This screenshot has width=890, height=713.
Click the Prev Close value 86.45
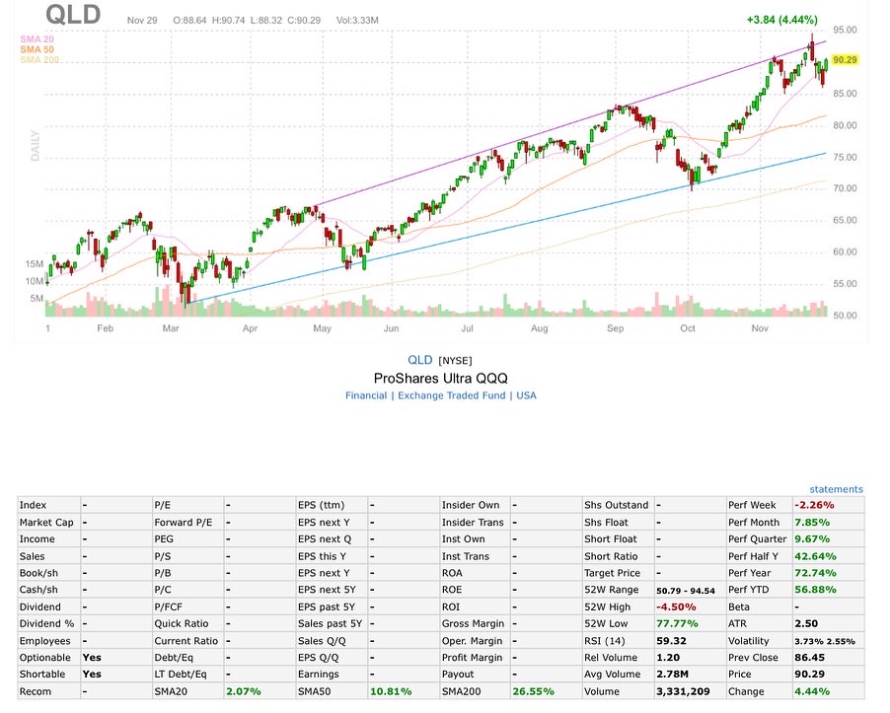pyautogui.click(x=809, y=658)
